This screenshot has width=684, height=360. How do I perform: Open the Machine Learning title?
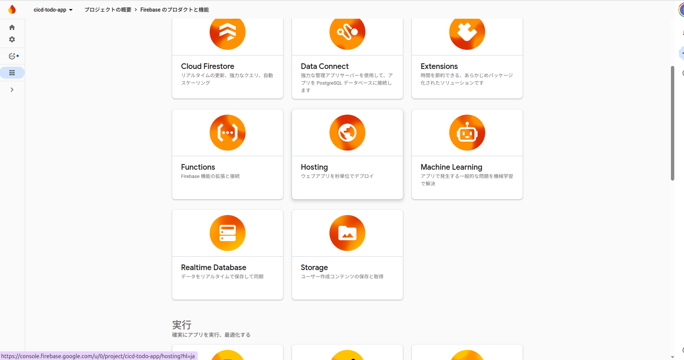(x=452, y=167)
